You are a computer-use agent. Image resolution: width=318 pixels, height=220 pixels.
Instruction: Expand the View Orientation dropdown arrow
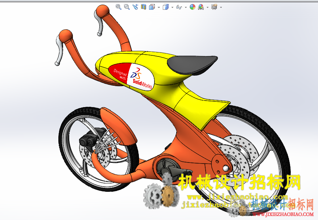coord(159,7)
